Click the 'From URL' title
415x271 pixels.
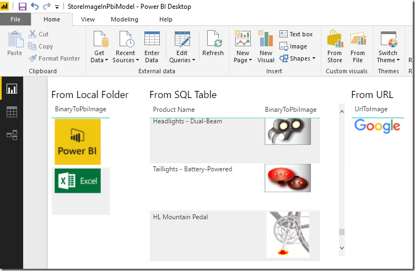point(372,95)
